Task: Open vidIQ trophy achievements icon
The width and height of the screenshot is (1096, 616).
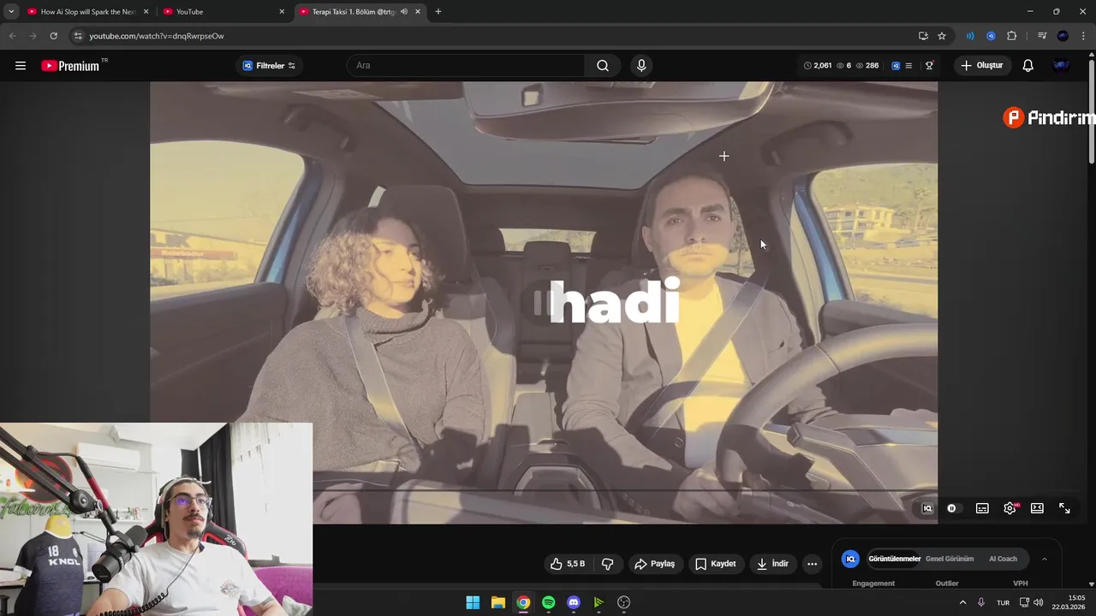Action: (x=929, y=66)
